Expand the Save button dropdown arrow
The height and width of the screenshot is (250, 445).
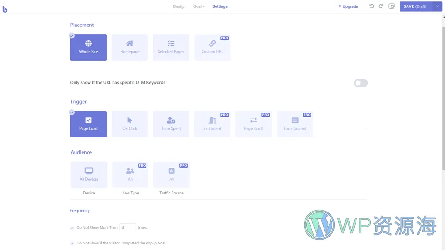[437, 6]
